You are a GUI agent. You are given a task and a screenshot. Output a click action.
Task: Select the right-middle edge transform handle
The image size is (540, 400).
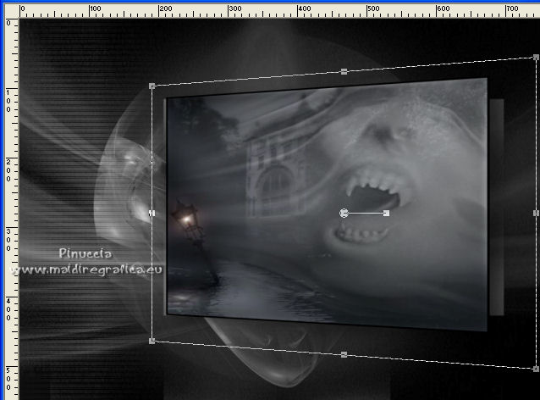[536, 213]
